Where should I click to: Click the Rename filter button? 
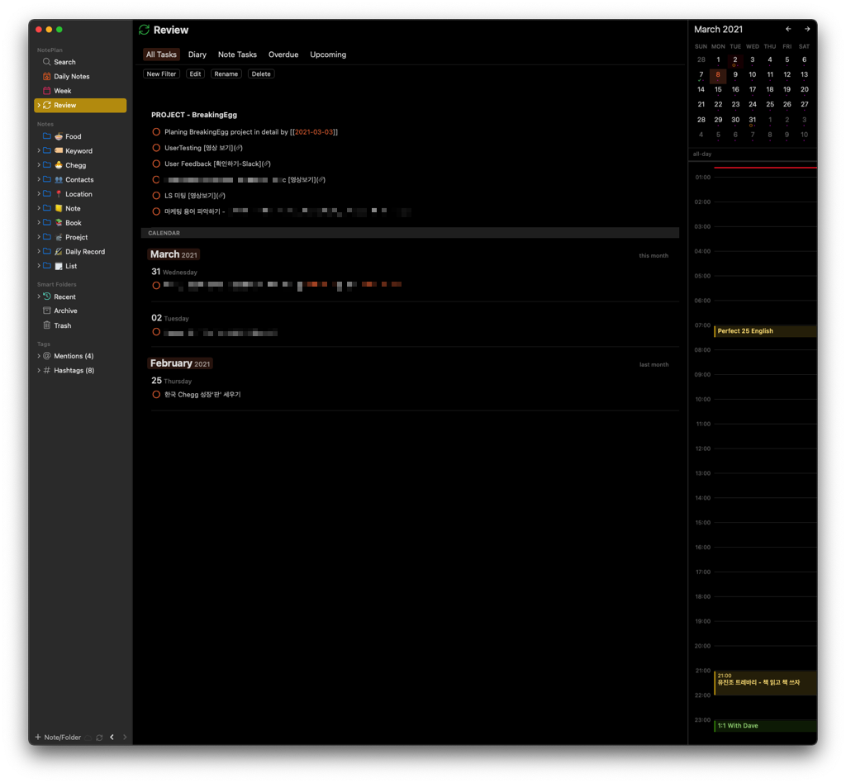(226, 74)
